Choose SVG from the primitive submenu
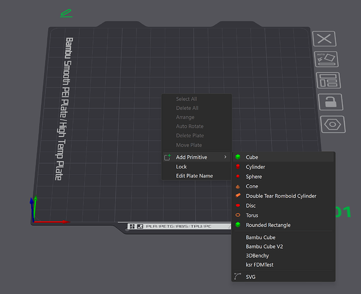The image size is (361, 294). pyautogui.click(x=283, y=277)
